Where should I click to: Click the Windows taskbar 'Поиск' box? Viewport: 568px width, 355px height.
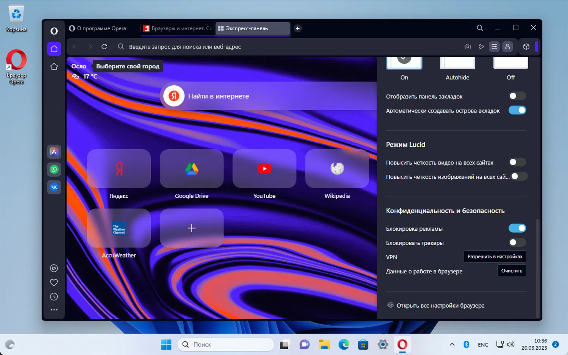[x=226, y=344]
